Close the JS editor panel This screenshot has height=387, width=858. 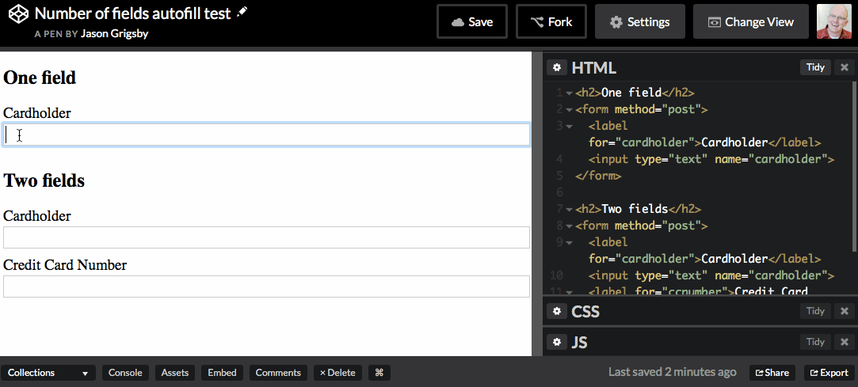845,342
